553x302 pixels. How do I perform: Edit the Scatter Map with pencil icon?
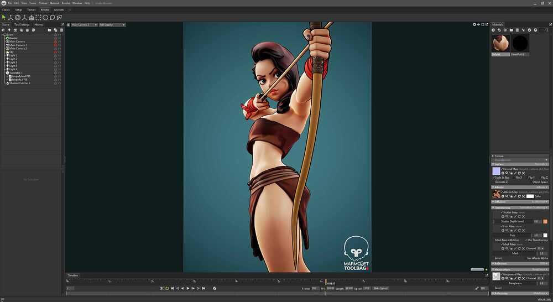515,217
